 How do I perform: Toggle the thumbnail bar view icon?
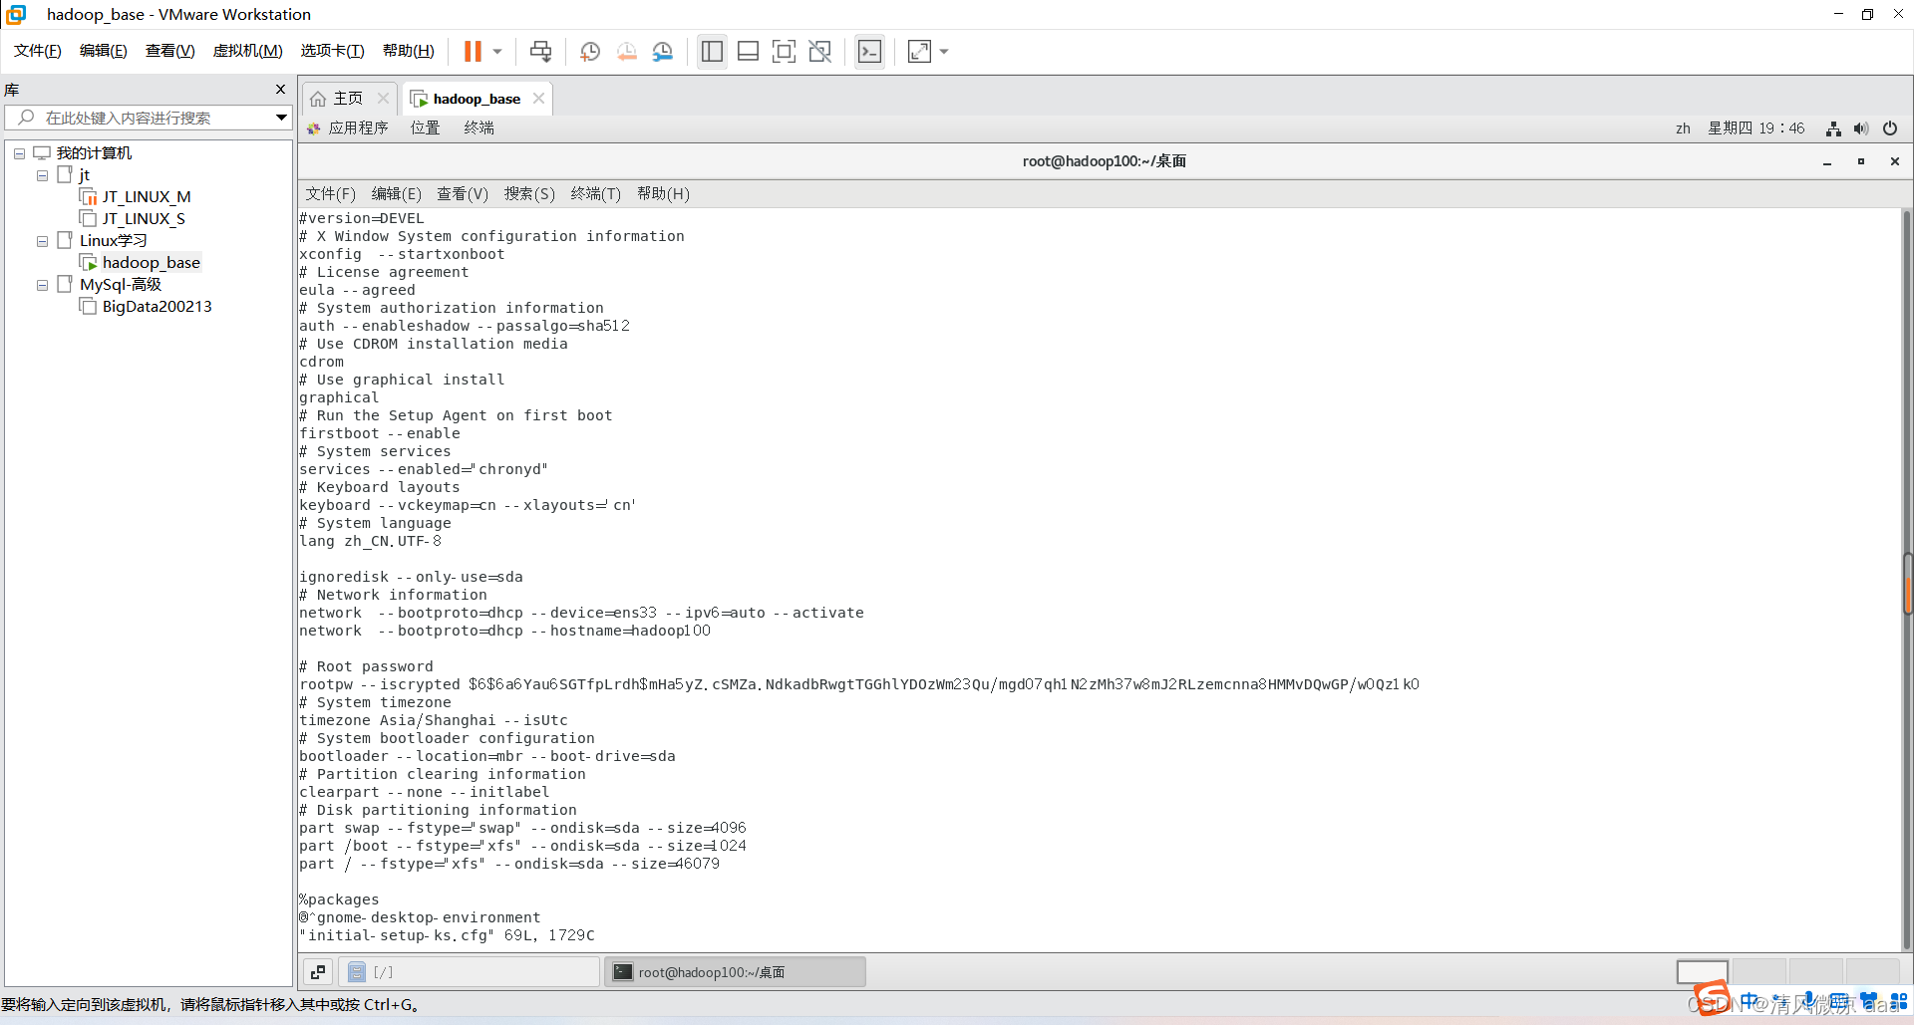748,51
